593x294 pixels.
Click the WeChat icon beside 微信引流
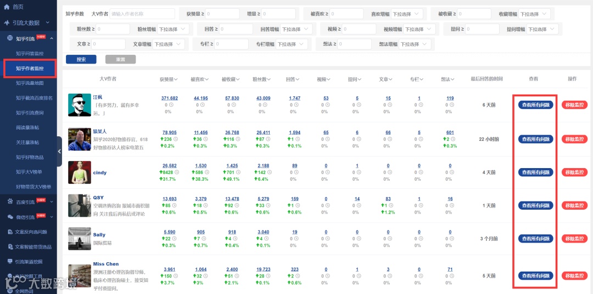(x=10, y=217)
